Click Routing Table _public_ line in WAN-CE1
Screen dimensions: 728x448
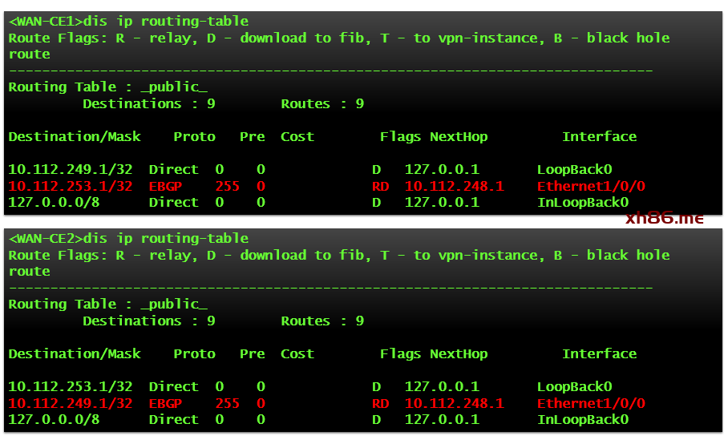107,87
